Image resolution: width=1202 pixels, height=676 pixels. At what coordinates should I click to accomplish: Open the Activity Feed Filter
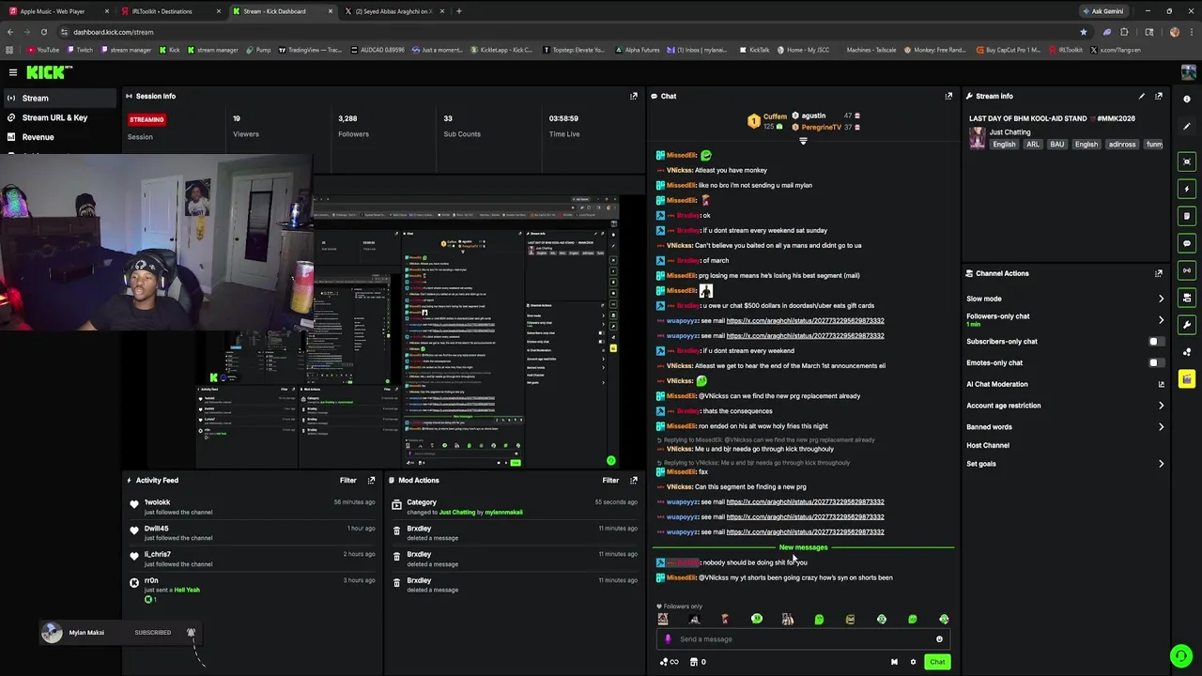(348, 480)
